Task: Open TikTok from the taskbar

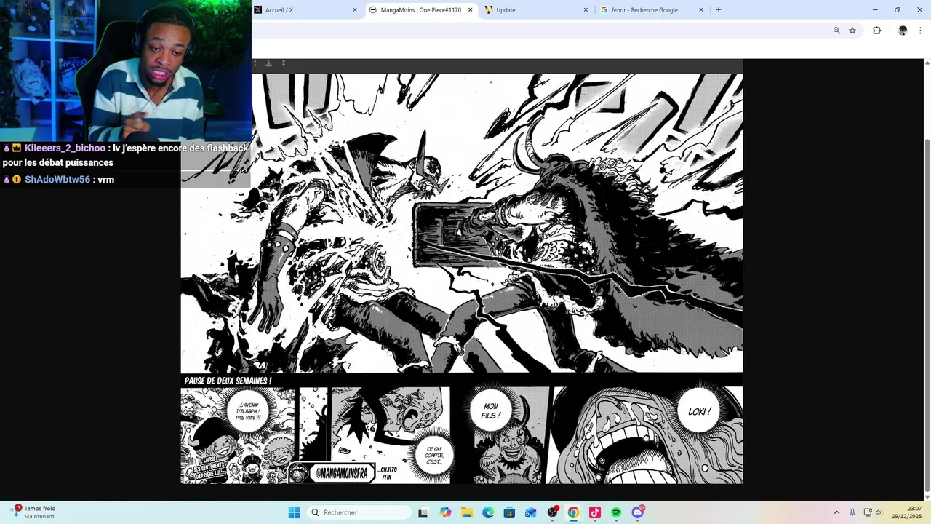Action: pyautogui.click(x=595, y=512)
